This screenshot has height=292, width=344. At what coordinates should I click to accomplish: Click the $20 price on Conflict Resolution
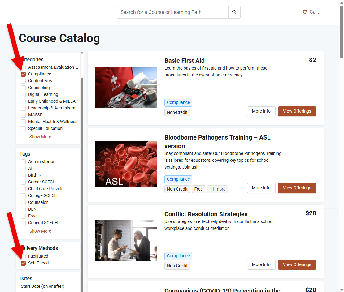[311, 213]
